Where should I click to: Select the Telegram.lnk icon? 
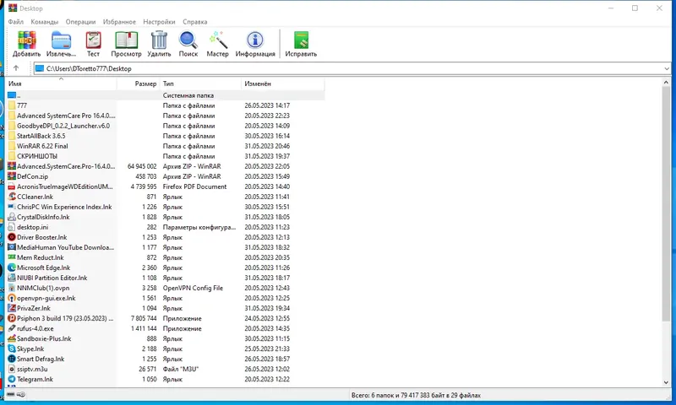(12, 379)
